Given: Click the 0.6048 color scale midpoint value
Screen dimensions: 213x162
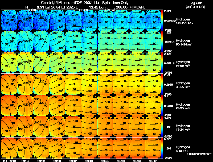Looking at the screenshot, I should (168, 106).
